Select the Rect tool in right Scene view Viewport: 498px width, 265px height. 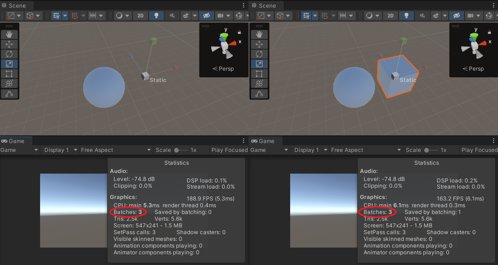259,74
